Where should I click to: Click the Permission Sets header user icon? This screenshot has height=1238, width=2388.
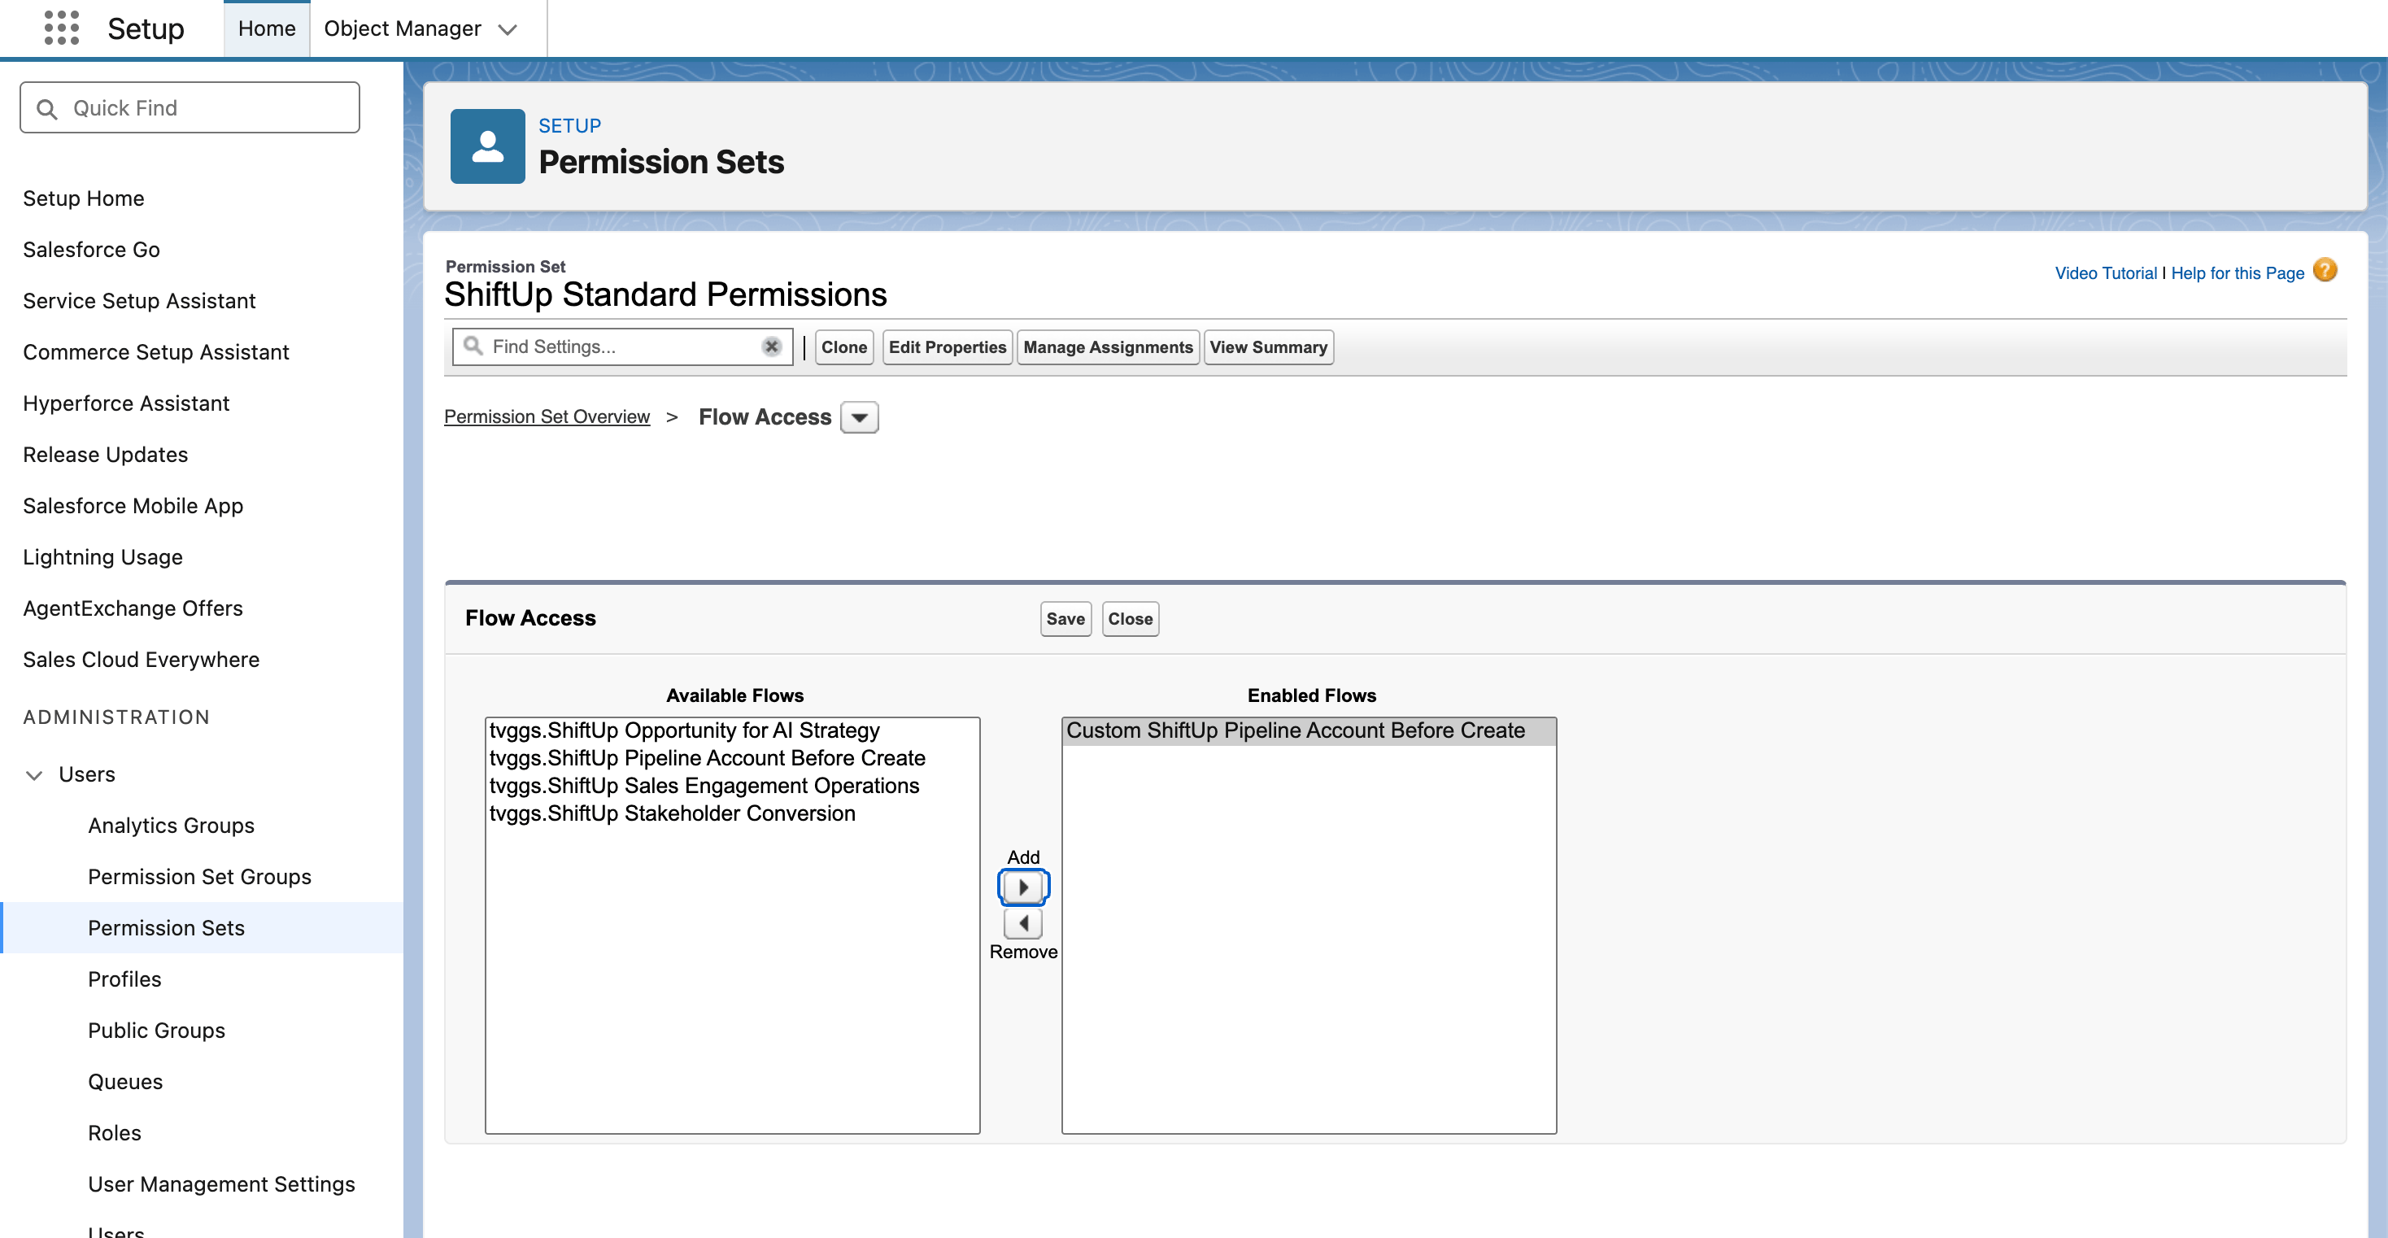pyautogui.click(x=488, y=146)
